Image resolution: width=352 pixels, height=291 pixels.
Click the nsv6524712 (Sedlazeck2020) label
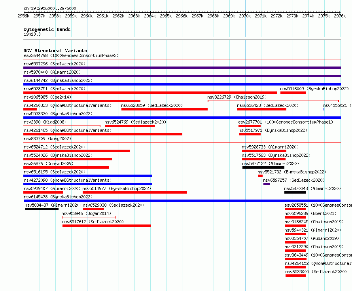[55, 147]
